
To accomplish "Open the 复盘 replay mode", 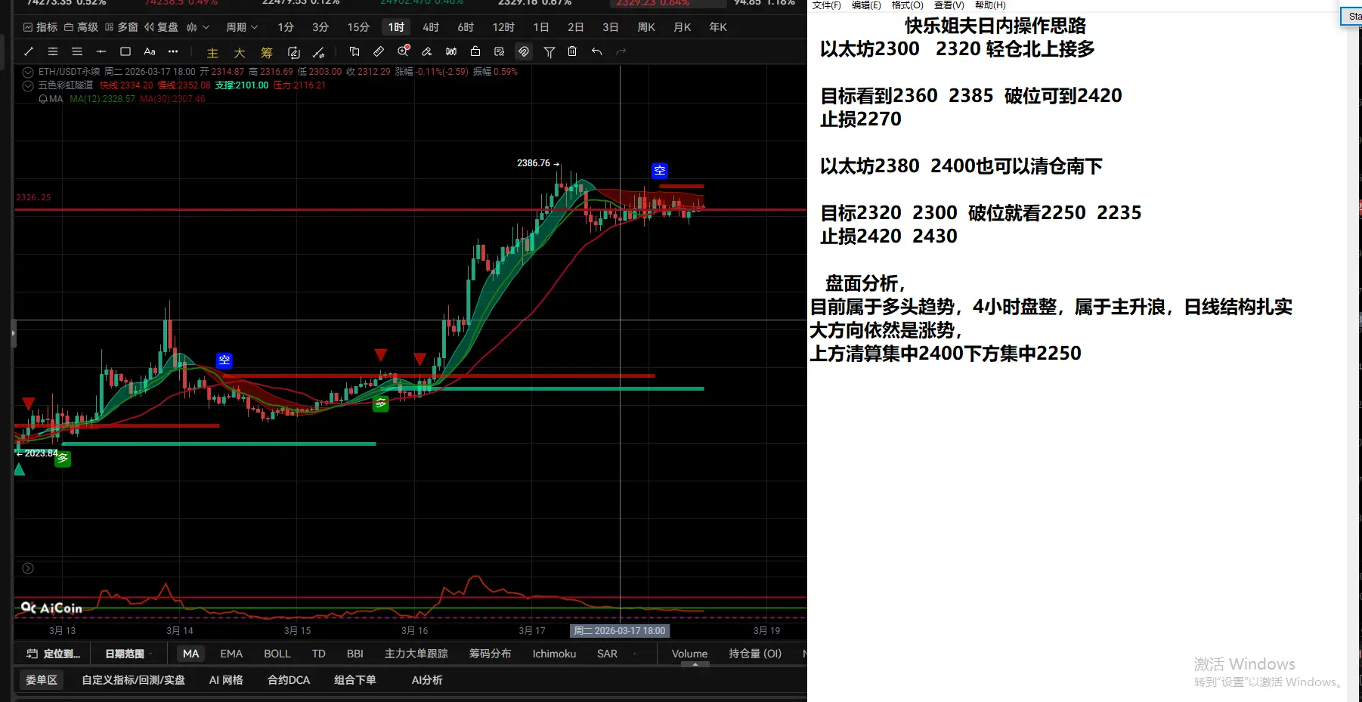I will pos(161,27).
